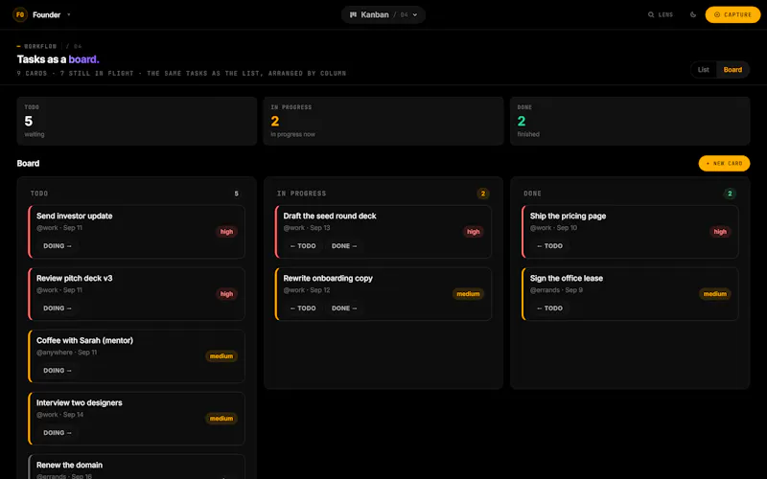The width and height of the screenshot is (767, 479).
Task: Switch to Board view
Action: pyautogui.click(x=732, y=69)
